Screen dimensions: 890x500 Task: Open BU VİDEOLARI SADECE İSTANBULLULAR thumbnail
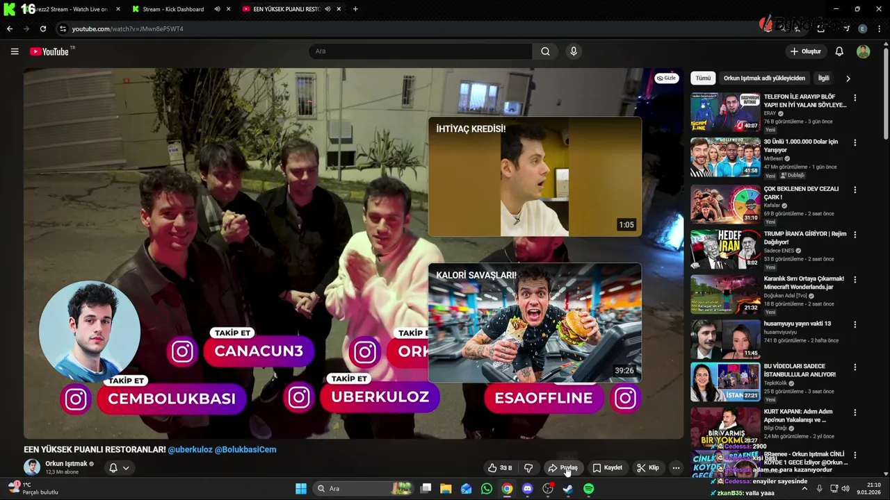[725, 381]
